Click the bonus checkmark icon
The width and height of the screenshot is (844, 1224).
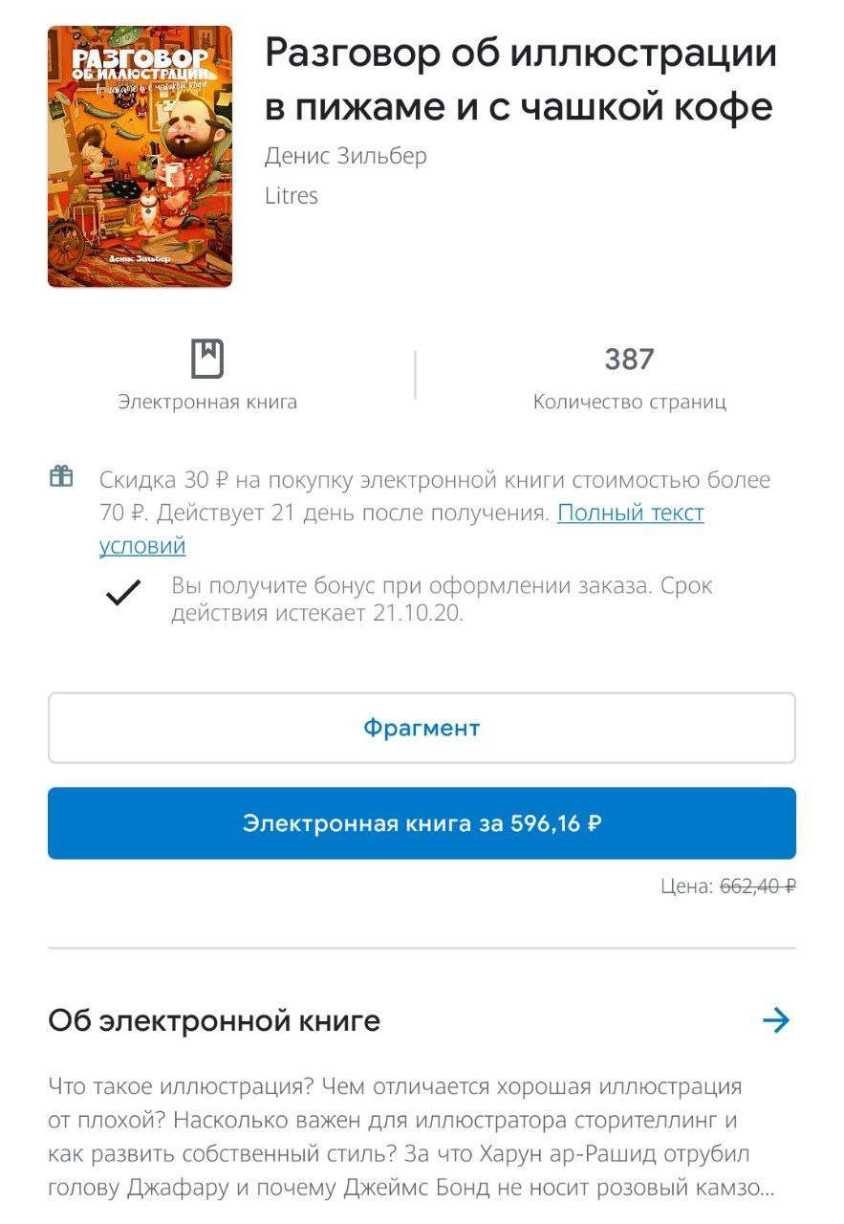pyautogui.click(x=123, y=593)
